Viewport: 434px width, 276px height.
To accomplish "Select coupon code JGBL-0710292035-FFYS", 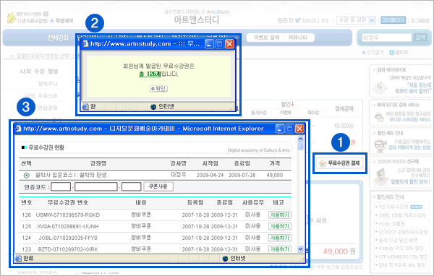I will point(68,238).
